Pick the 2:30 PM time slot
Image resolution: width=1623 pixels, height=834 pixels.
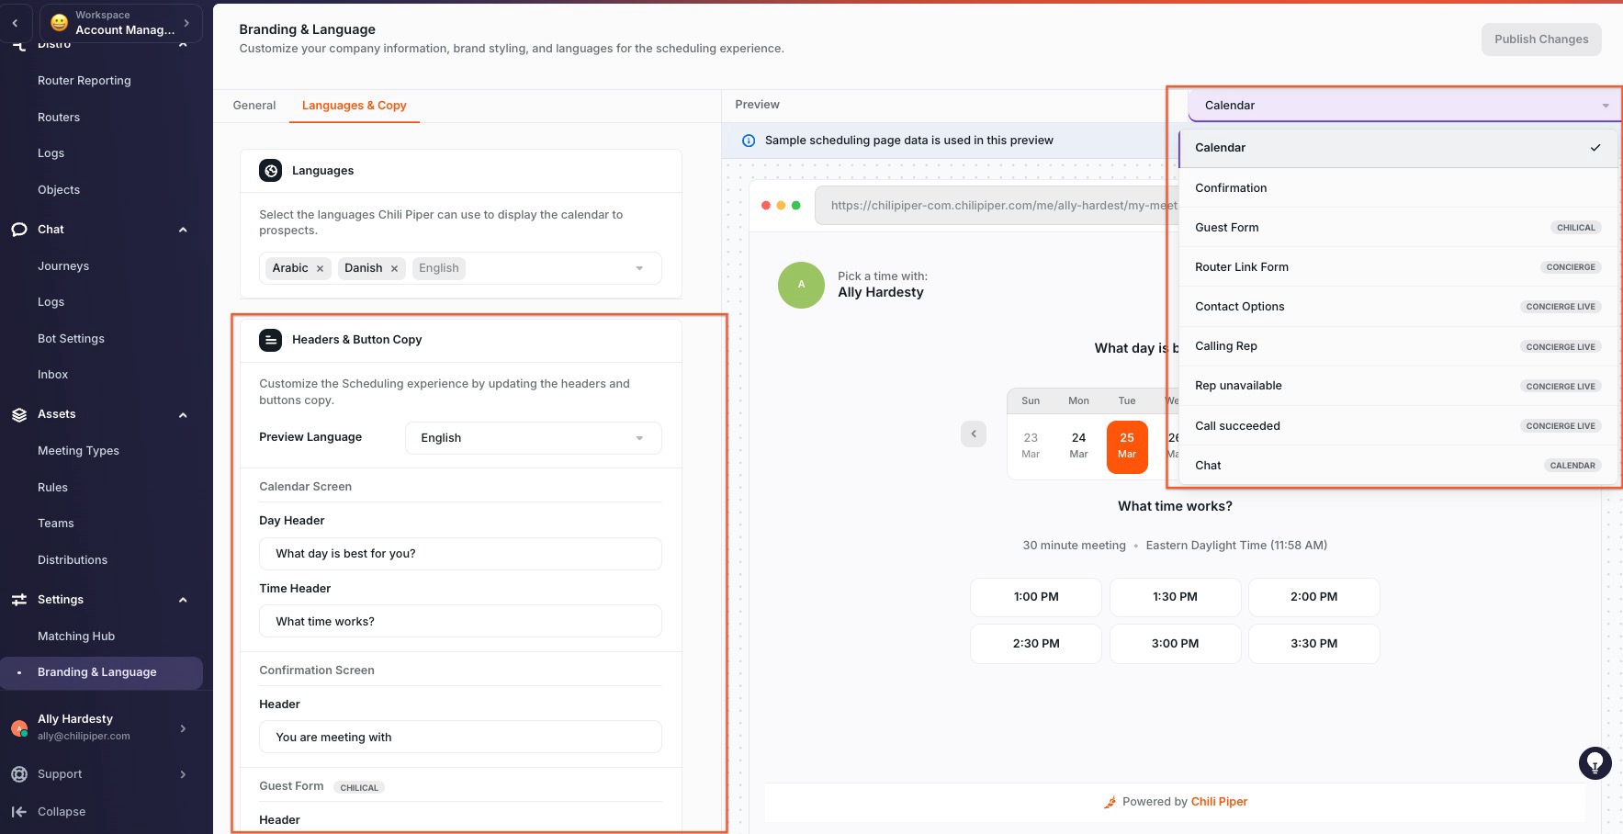tap(1036, 644)
